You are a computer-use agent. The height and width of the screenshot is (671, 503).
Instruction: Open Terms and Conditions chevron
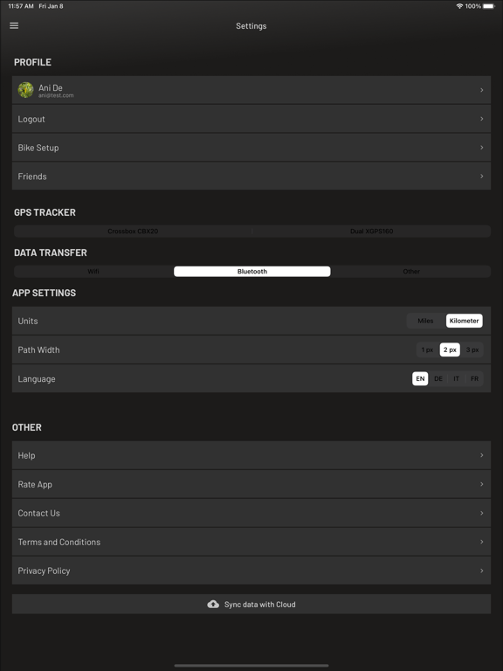coord(482,542)
